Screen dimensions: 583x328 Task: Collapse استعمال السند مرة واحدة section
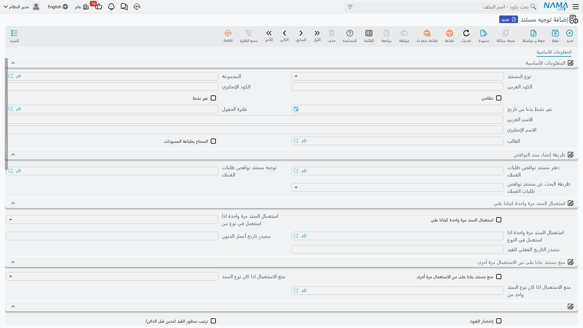click(x=13, y=203)
